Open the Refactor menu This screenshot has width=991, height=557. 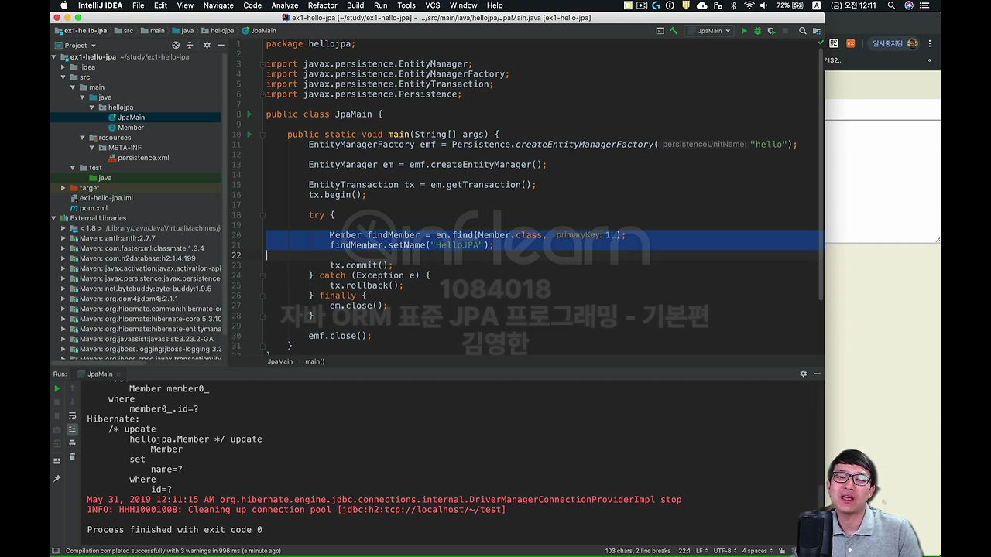coord(322,5)
